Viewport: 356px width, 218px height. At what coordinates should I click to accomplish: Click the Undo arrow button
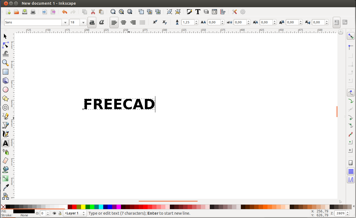64,12
